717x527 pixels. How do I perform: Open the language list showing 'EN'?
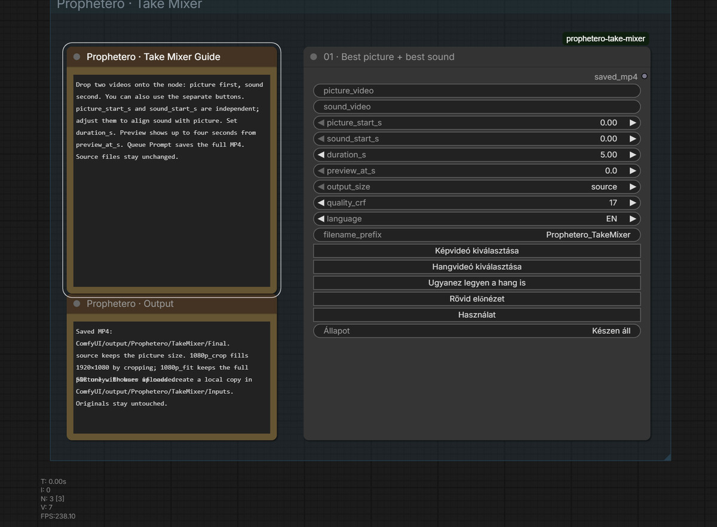pyautogui.click(x=477, y=219)
